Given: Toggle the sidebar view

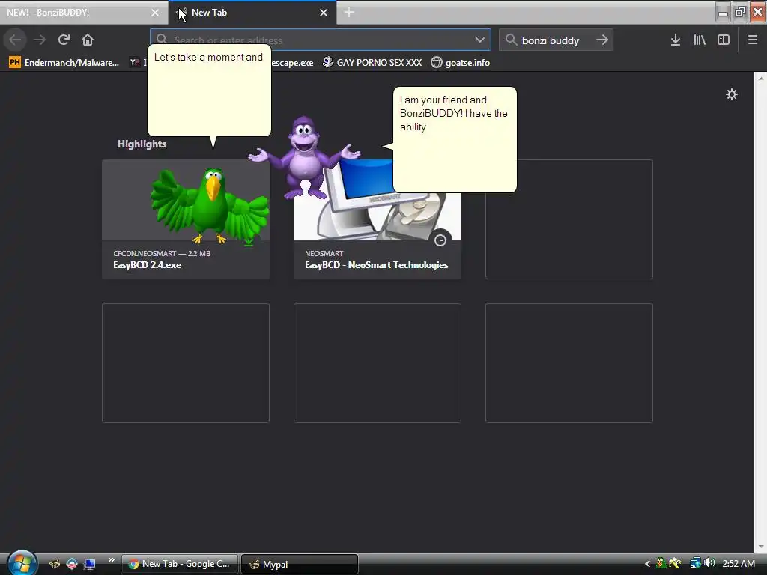Looking at the screenshot, I should (724, 40).
